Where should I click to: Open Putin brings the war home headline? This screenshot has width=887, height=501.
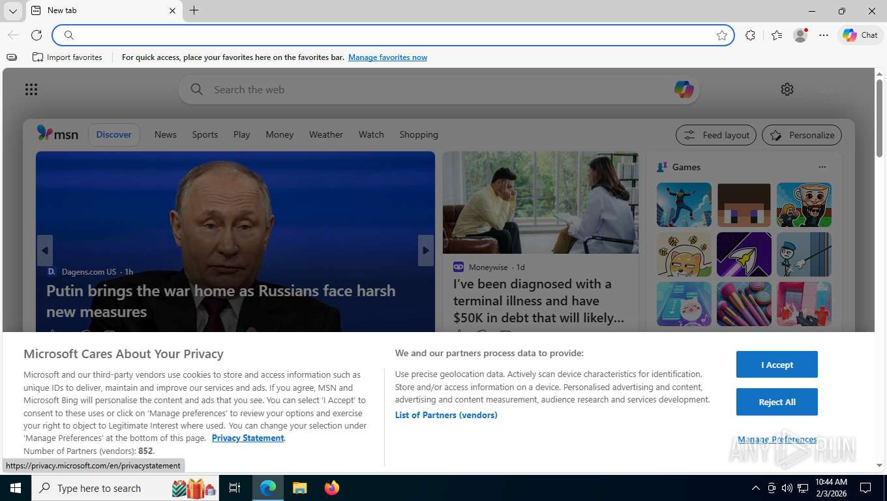pyautogui.click(x=220, y=301)
